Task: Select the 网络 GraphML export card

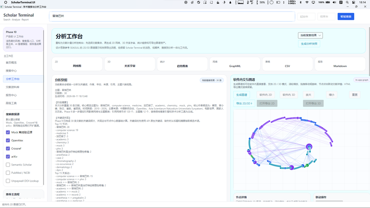Action: [235, 64]
